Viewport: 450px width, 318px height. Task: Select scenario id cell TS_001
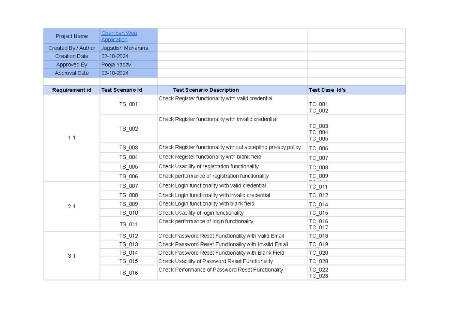pyautogui.click(x=128, y=105)
